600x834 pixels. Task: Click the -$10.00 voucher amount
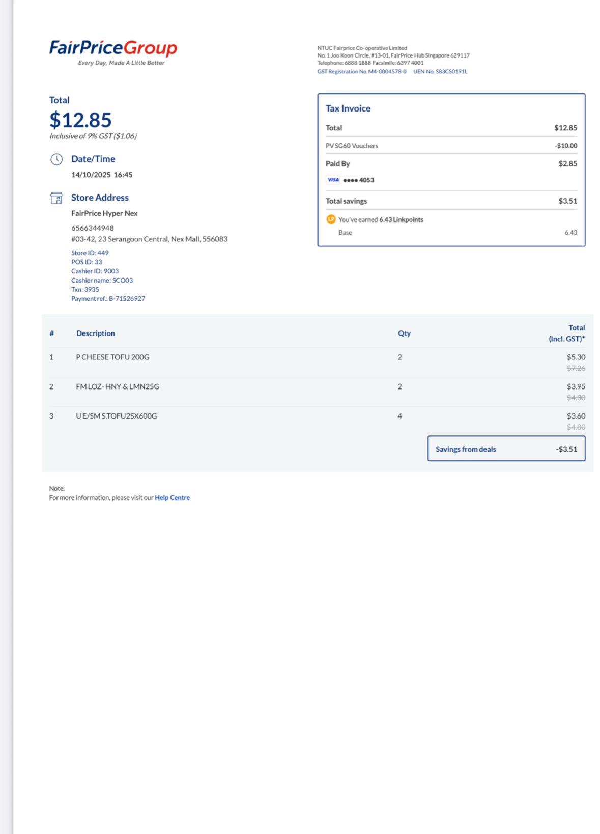[566, 146]
